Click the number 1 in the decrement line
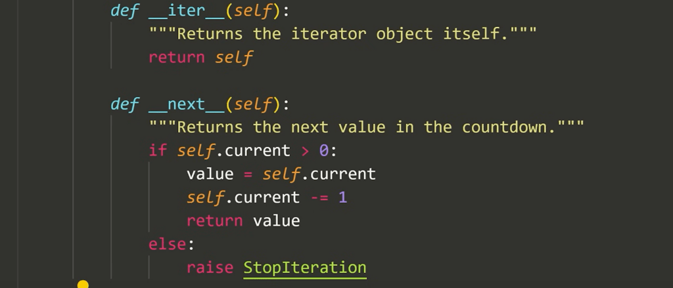Image resolution: width=673 pixels, height=288 pixels. pos(342,197)
